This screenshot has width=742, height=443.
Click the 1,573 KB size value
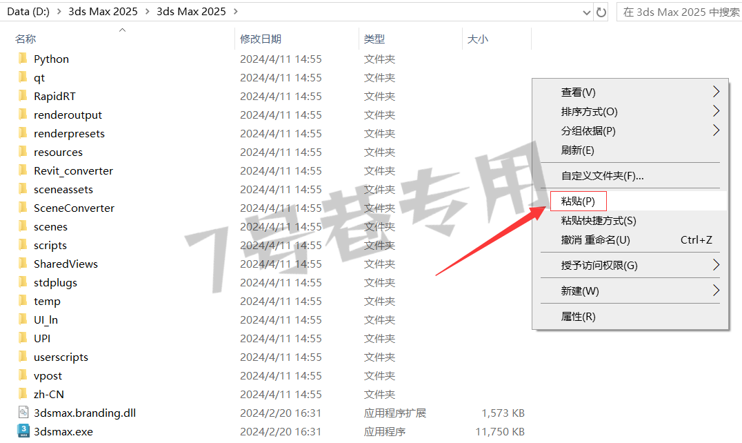tap(503, 413)
